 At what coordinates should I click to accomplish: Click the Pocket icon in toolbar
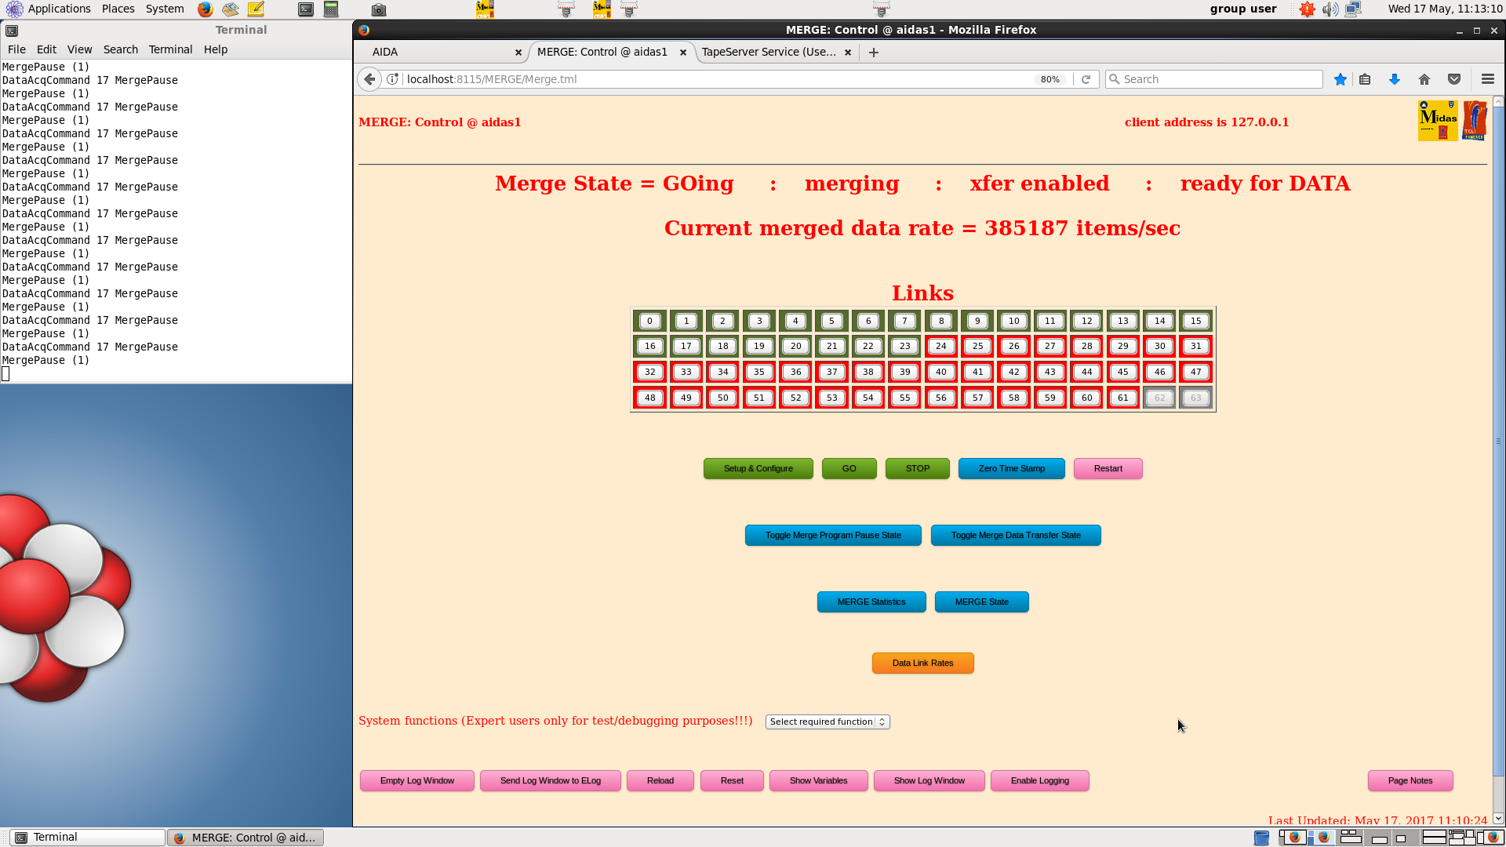click(x=1453, y=79)
